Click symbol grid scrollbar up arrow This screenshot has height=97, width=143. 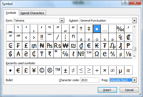[x=134, y=27]
